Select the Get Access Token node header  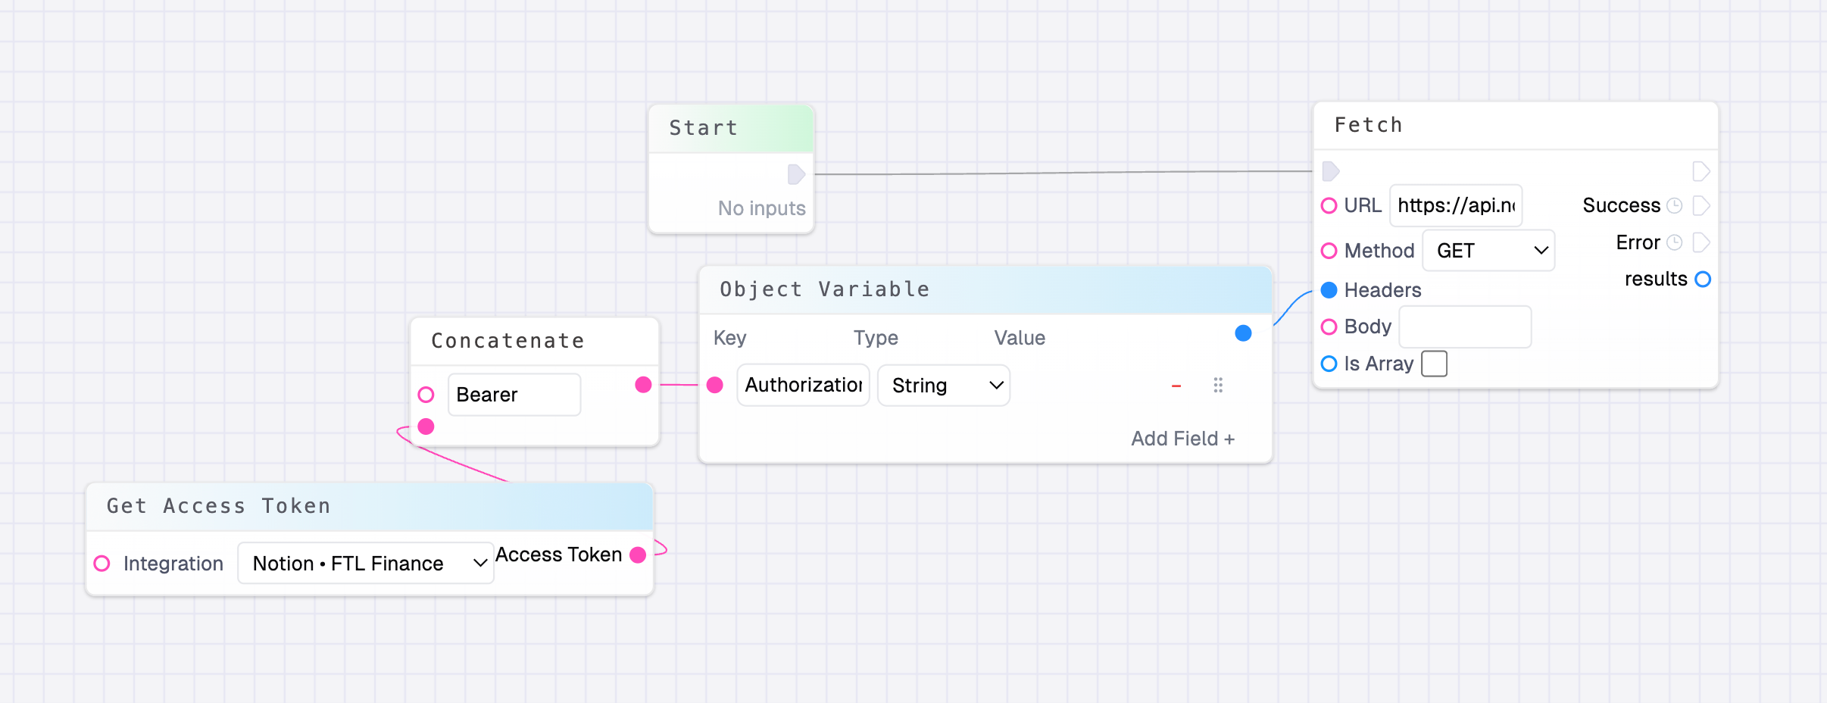tap(370, 507)
